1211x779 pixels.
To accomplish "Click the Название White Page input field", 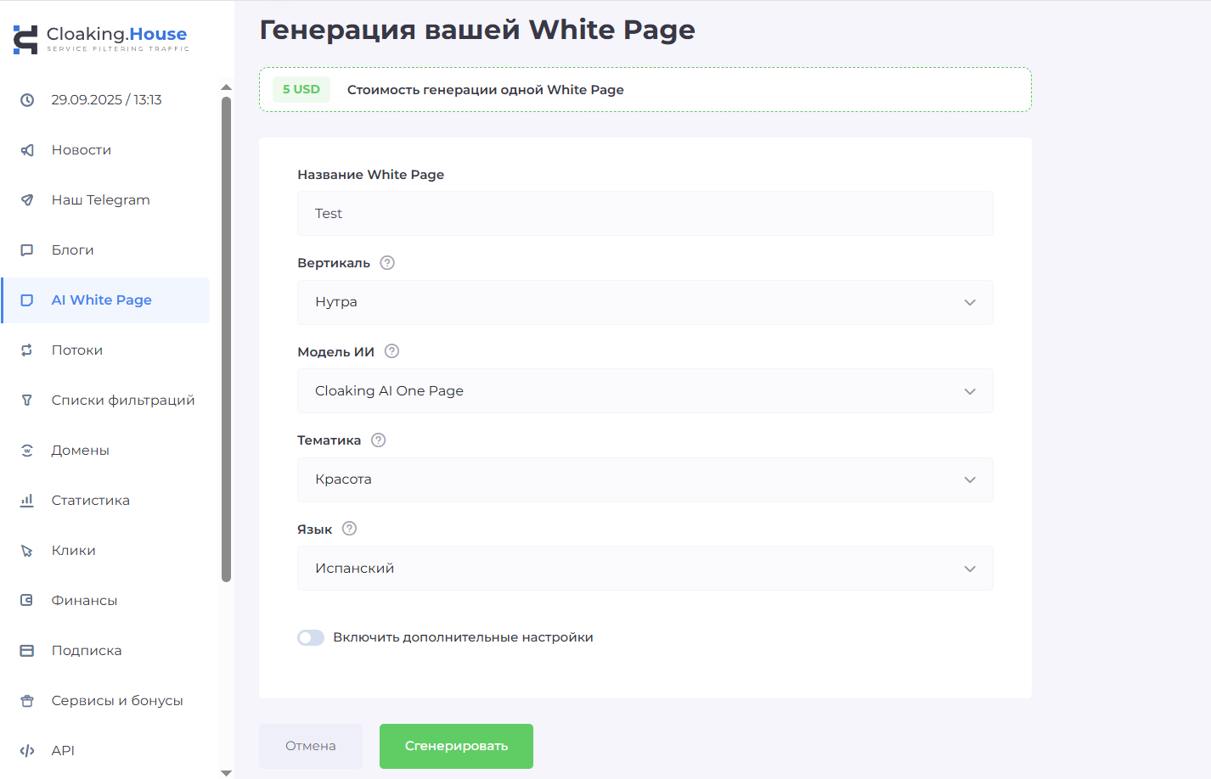I will click(x=645, y=214).
